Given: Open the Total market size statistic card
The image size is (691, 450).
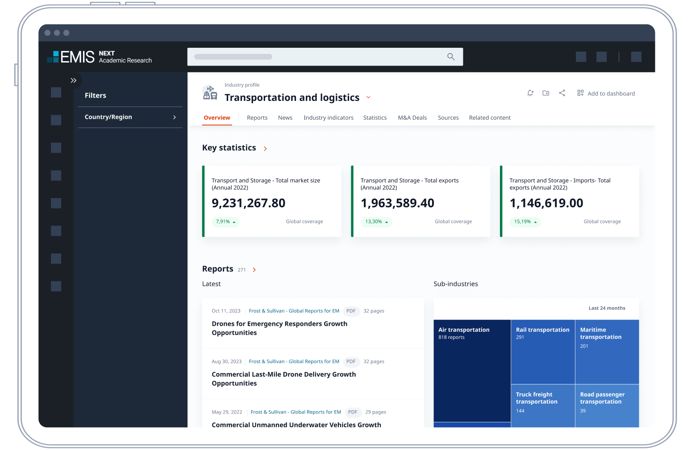Looking at the screenshot, I should [x=272, y=201].
